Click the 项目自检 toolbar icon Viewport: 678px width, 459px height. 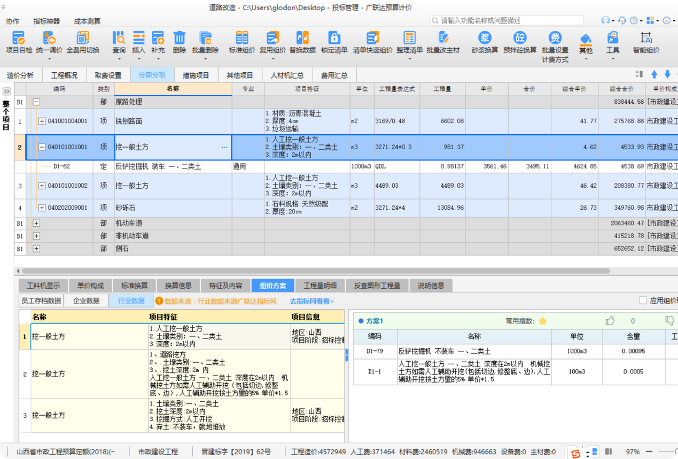19,39
